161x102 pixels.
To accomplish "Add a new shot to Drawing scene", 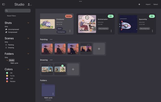I will click(x=73, y=69).
